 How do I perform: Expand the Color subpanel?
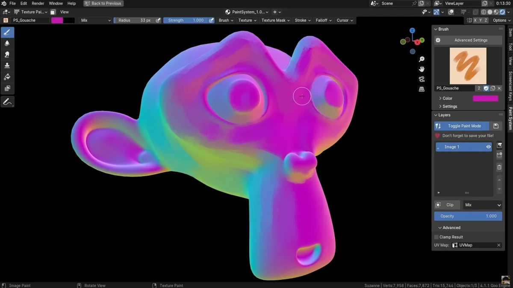[x=445, y=98]
